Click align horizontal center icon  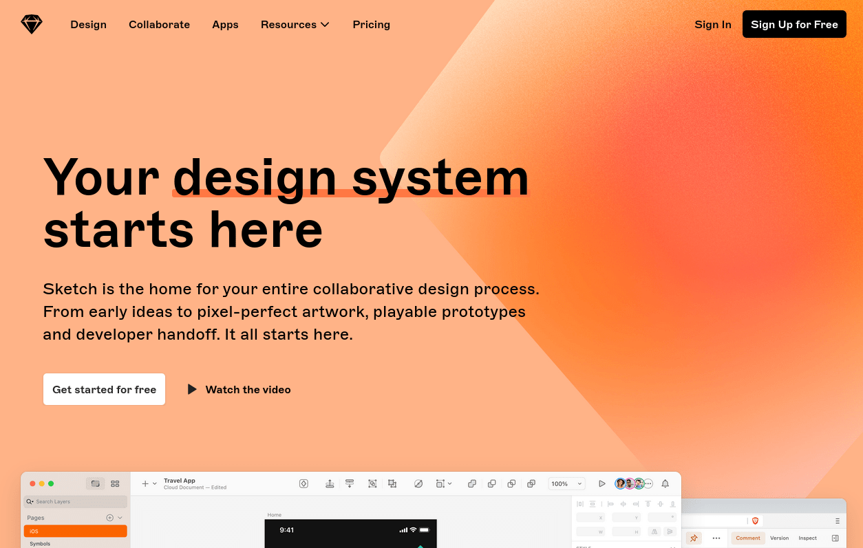click(623, 503)
